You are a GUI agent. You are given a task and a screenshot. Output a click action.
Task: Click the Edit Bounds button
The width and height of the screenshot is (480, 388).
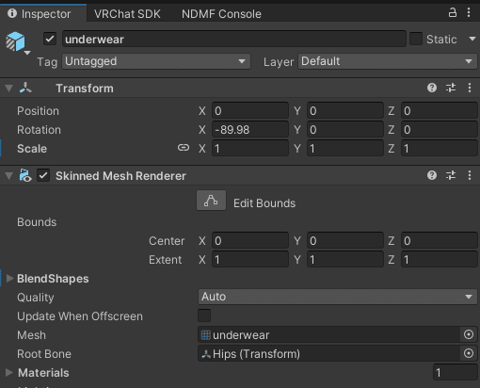pyautogui.click(x=211, y=201)
